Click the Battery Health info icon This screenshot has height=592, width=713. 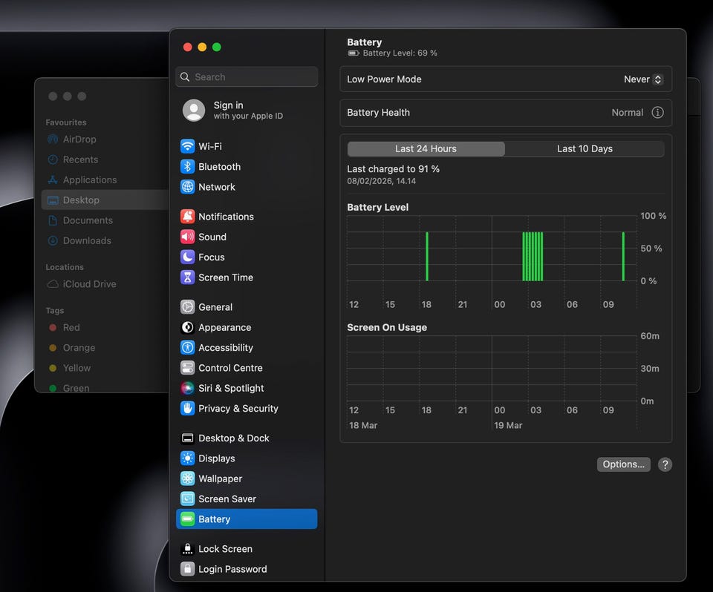[x=657, y=113]
